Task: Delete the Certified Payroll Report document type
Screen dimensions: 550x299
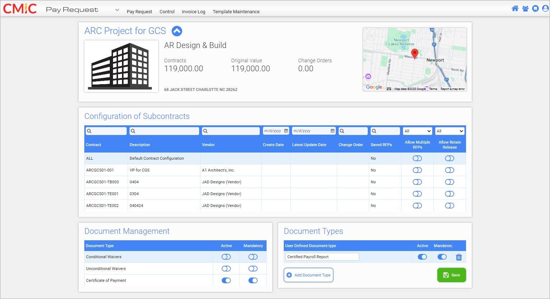Action: (x=459, y=257)
